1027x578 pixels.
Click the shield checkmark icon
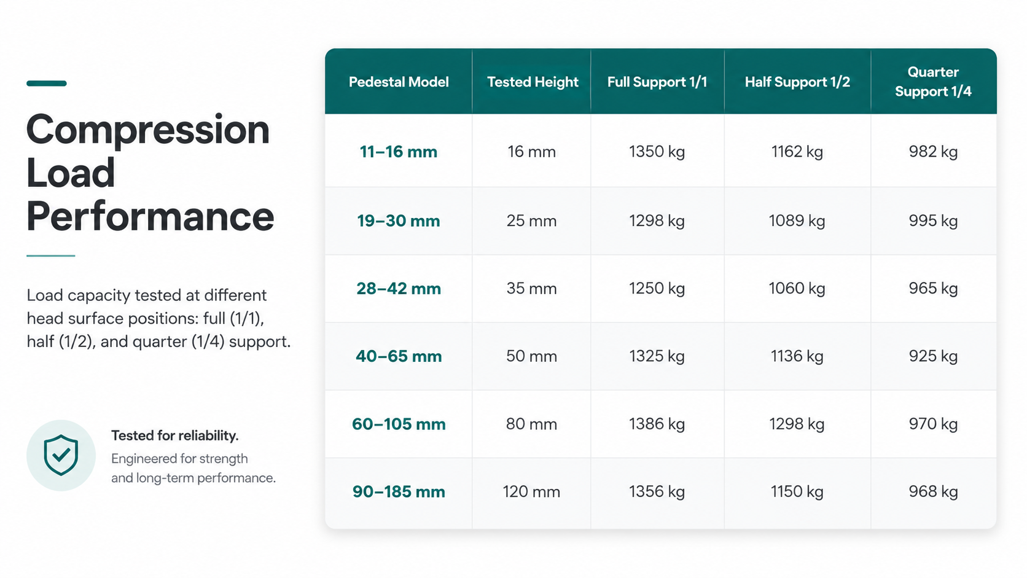61,455
